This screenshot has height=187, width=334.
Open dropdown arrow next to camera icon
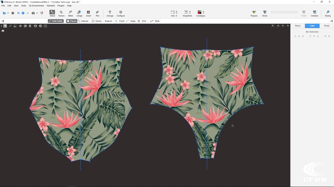(x=37, y=13)
